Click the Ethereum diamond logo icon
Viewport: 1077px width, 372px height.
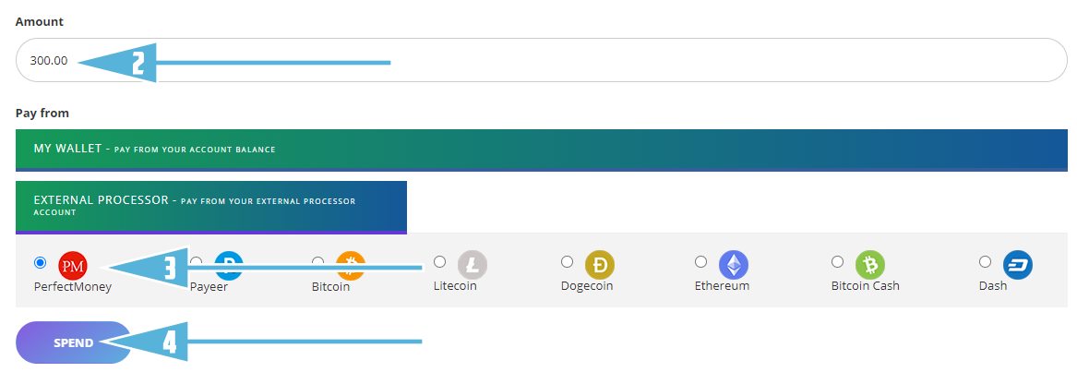point(734,265)
